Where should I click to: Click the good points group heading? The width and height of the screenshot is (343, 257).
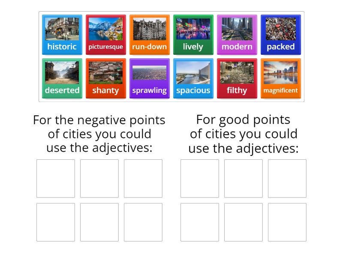click(243, 134)
